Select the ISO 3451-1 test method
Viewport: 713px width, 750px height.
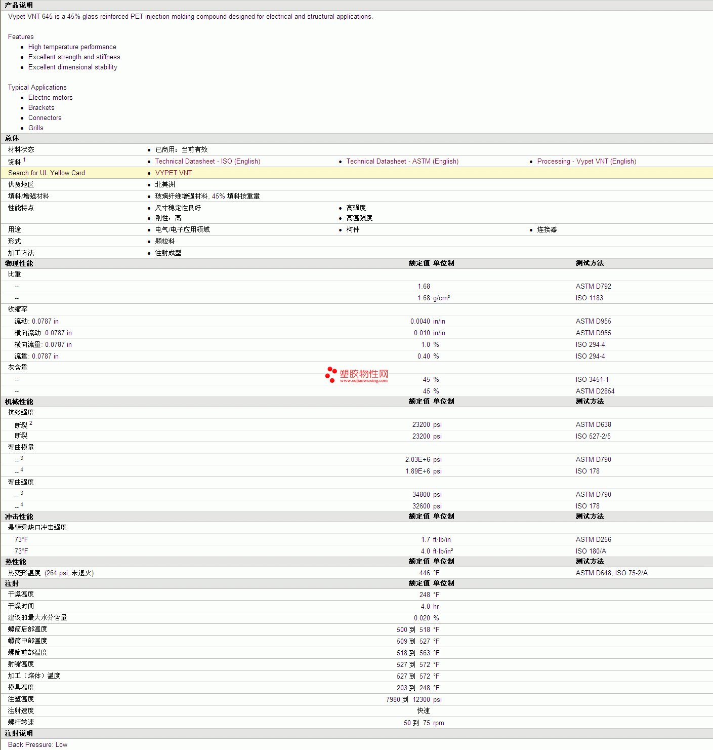pos(592,380)
